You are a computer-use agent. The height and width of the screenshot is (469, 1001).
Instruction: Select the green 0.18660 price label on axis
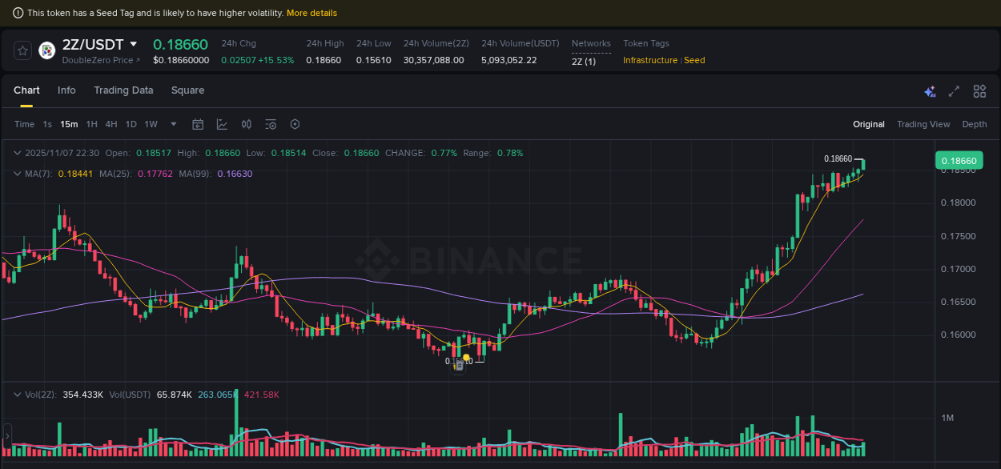pyautogui.click(x=959, y=160)
